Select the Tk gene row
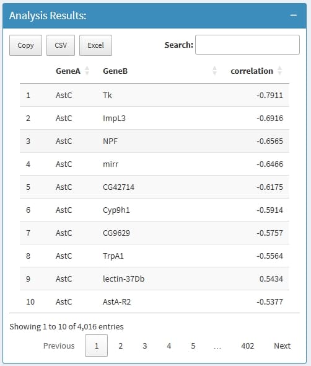 [x=154, y=96]
